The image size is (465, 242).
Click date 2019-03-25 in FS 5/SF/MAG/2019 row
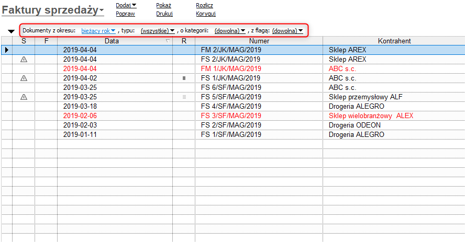(x=80, y=97)
